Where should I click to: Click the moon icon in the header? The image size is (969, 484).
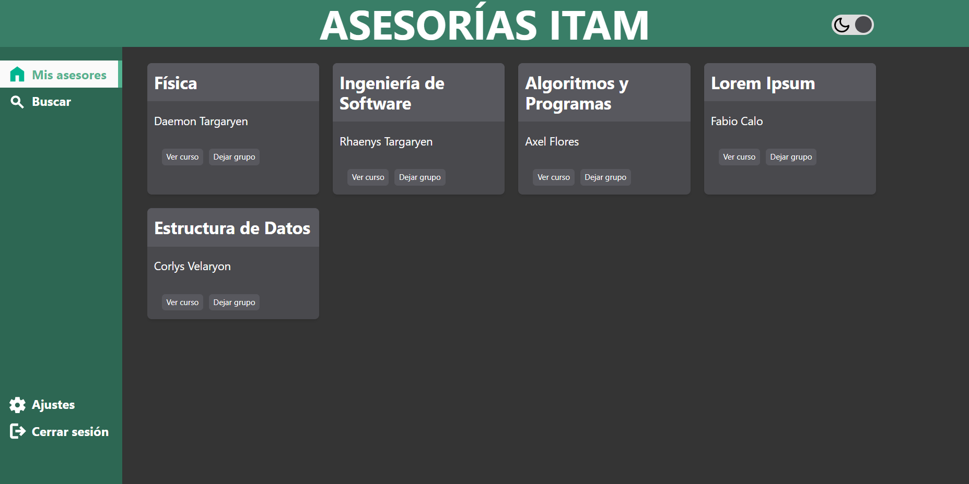pos(842,24)
